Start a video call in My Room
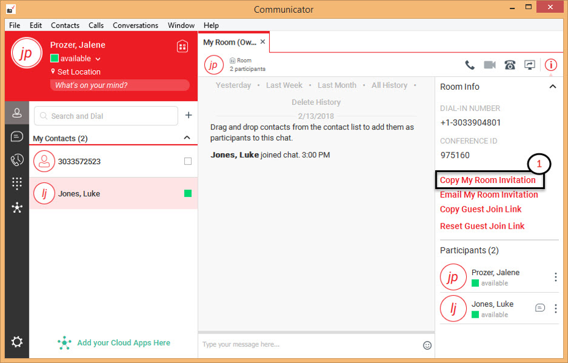Image resolution: width=568 pixels, height=363 pixels. [490, 65]
